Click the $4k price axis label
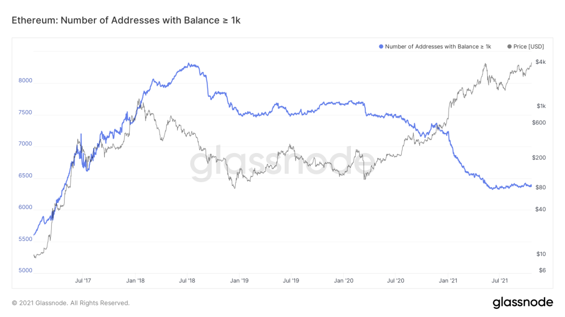Image resolution: width=565 pixels, height=317 pixels. [541, 62]
